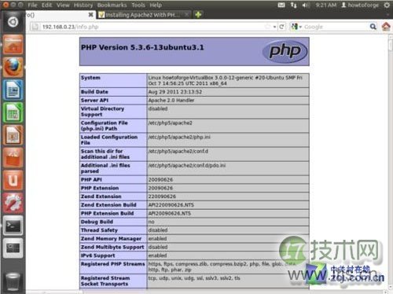This screenshot has height=294, width=393.
Task: Click Apache 2.0 Handler value
Action: [x=171, y=100]
